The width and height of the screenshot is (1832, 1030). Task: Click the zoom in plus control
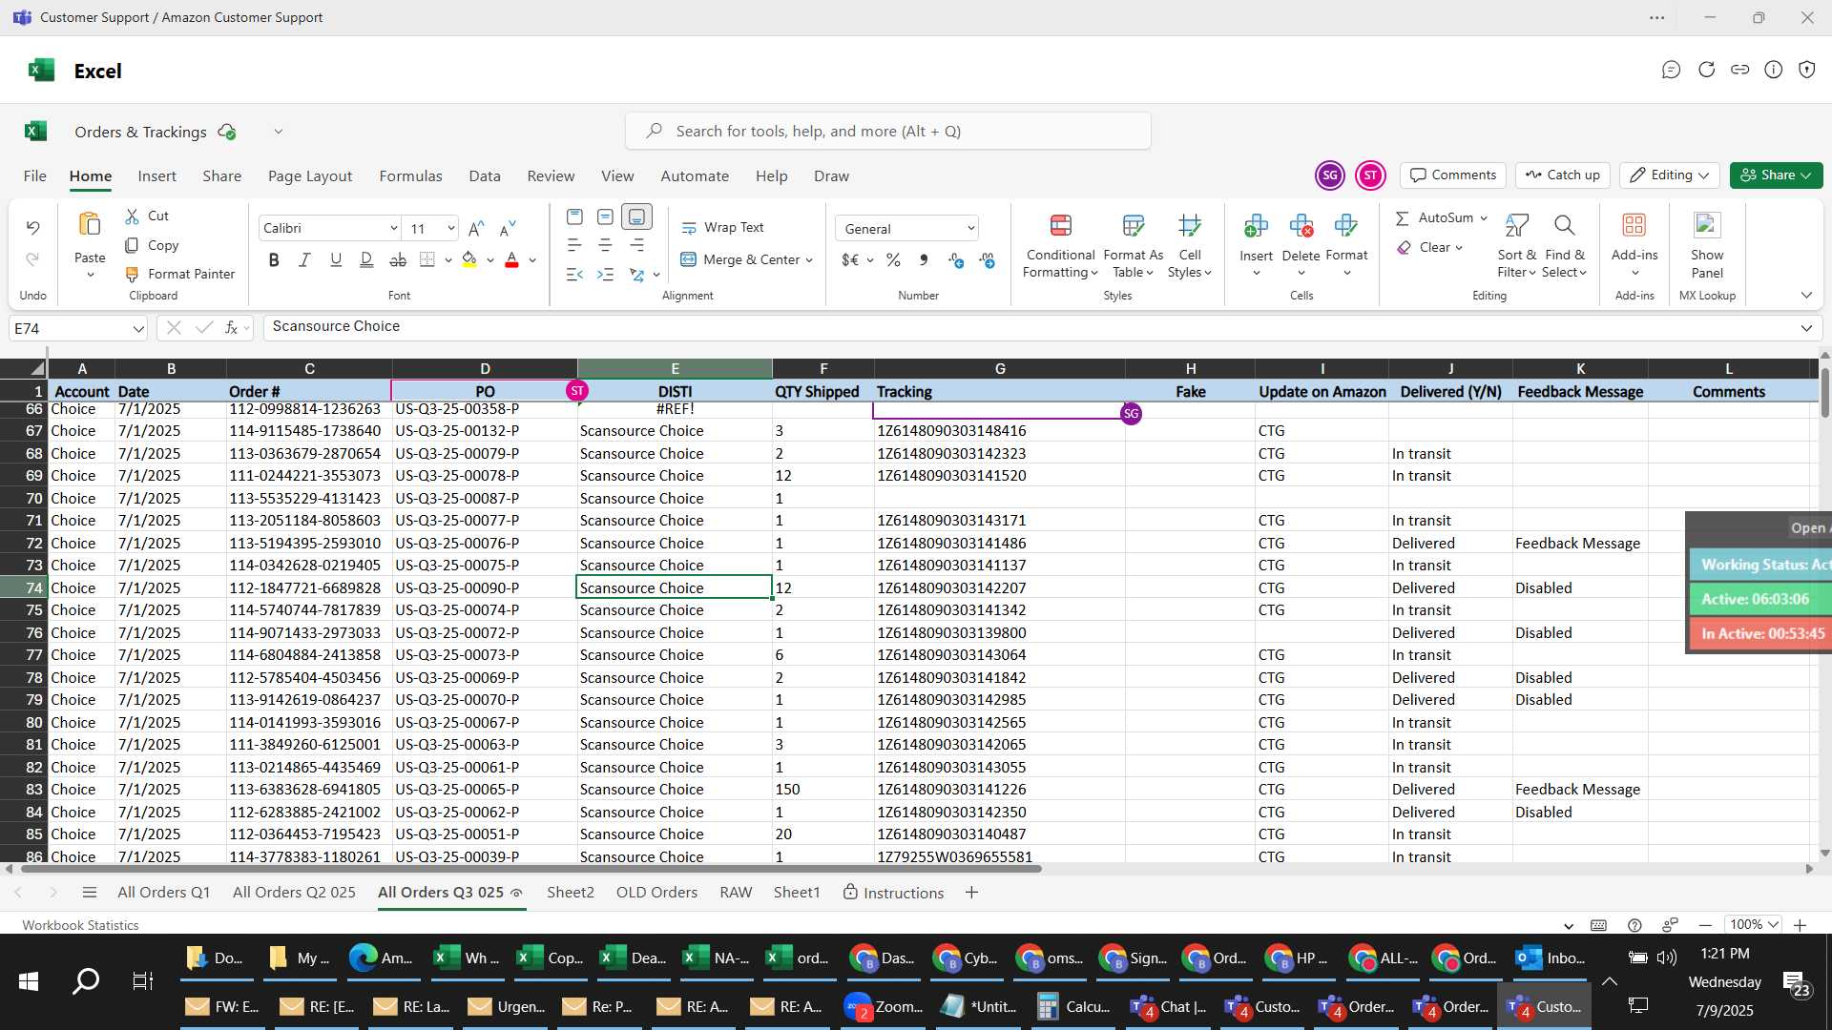pos(1800,925)
